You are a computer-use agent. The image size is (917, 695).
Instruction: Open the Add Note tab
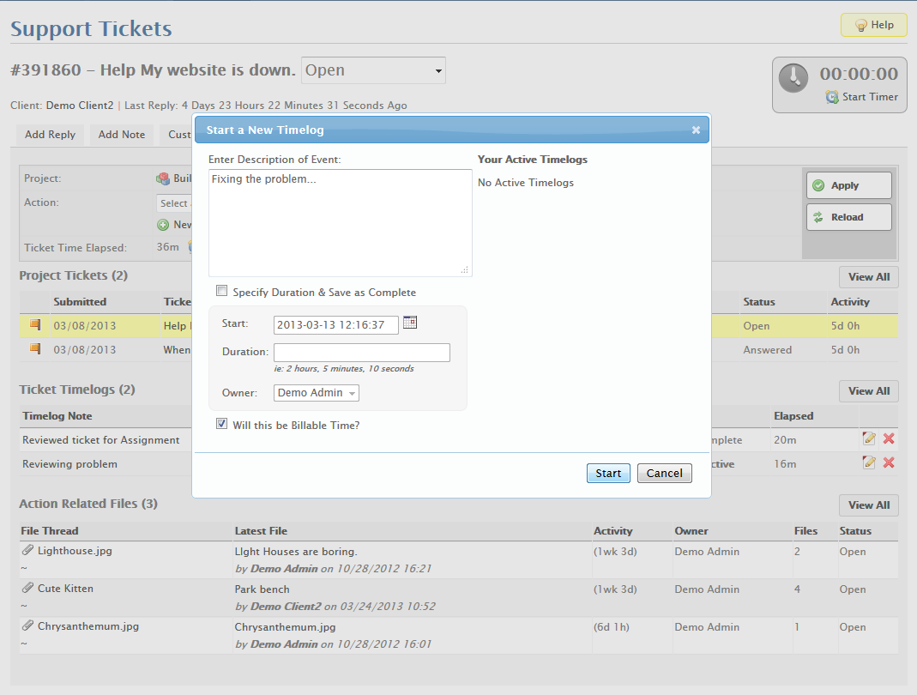tap(121, 135)
